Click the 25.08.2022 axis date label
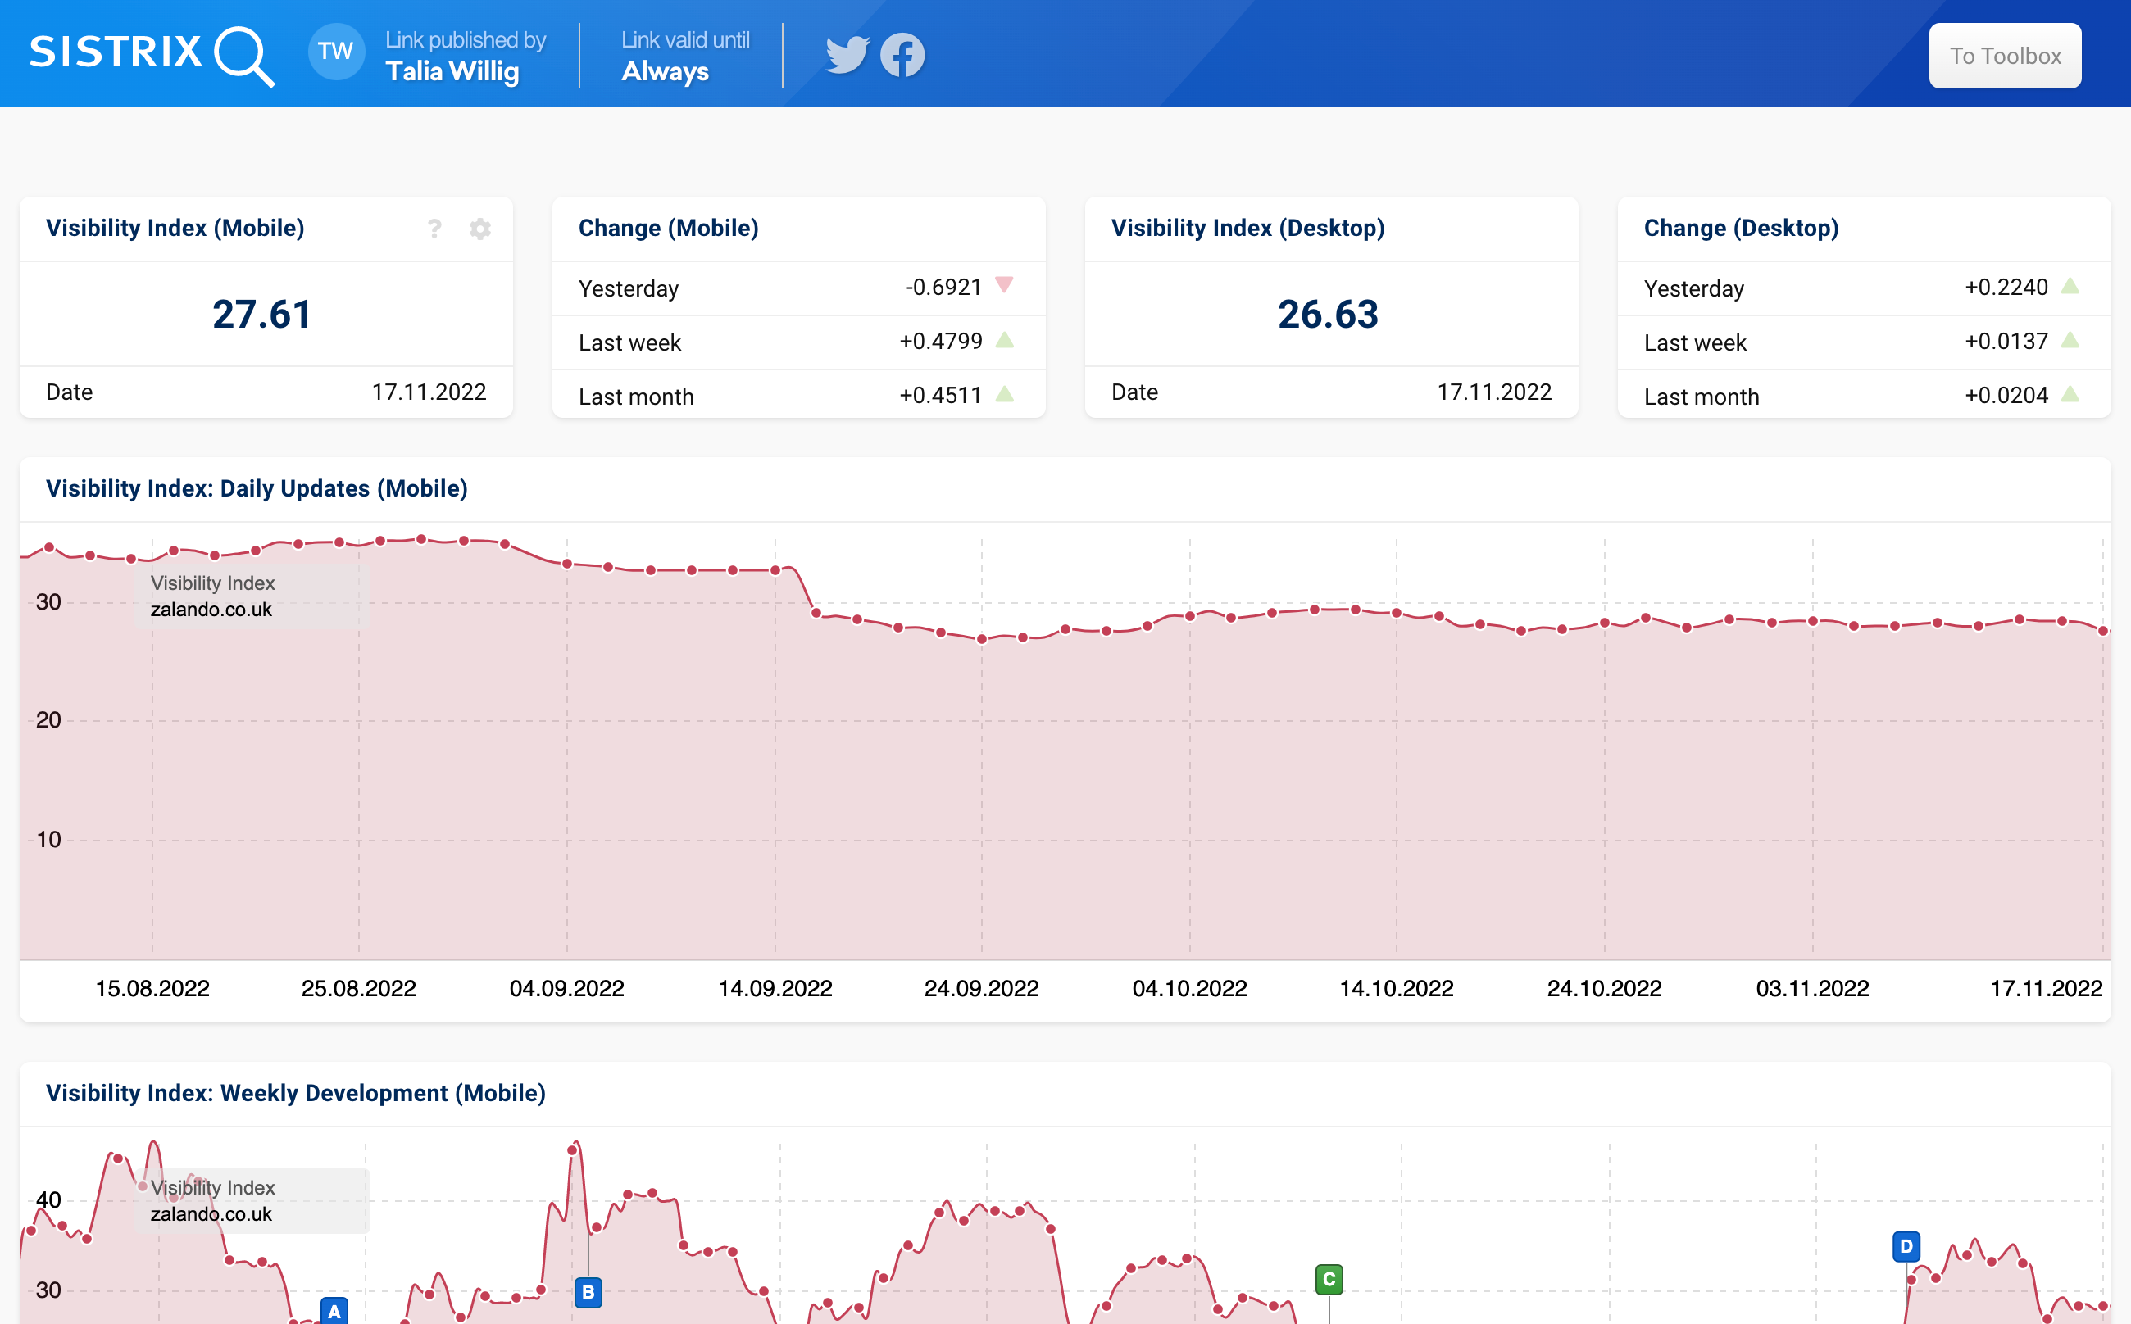The width and height of the screenshot is (2131, 1324). point(359,989)
